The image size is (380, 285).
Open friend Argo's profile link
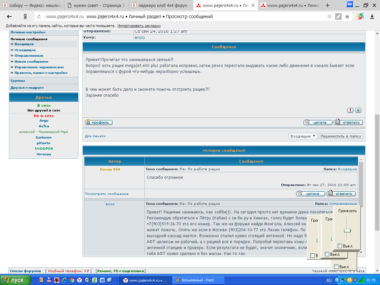[44, 121]
